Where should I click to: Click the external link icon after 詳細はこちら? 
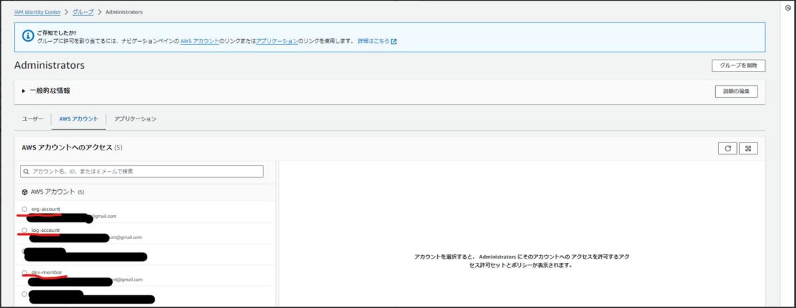[x=393, y=41]
